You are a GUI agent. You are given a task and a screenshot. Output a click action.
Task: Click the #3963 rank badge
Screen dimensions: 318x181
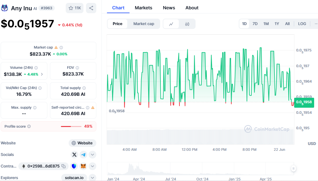pos(46,8)
